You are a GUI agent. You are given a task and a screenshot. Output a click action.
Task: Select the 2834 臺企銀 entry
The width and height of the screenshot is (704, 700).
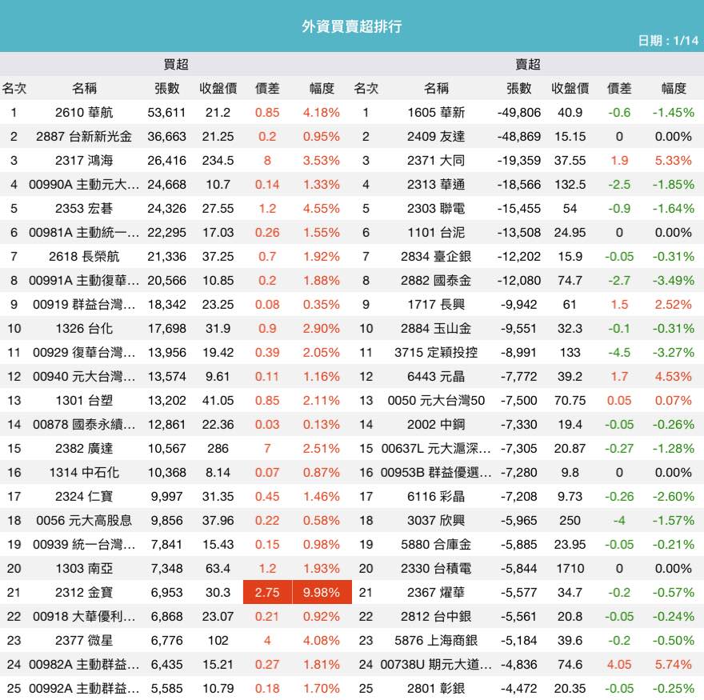tap(436, 256)
